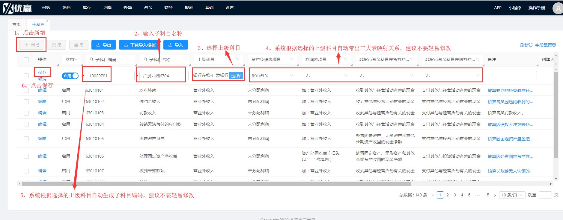Click the horizontal scrollbar right arrow
The height and width of the screenshot is (220, 563).
(x=551, y=184)
